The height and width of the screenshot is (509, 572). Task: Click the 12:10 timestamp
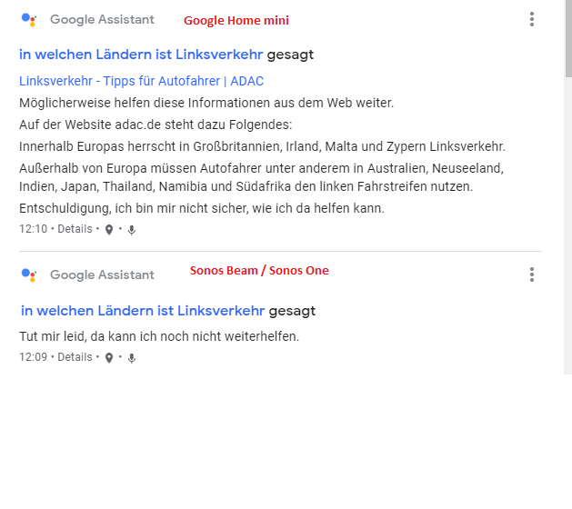[34, 229]
